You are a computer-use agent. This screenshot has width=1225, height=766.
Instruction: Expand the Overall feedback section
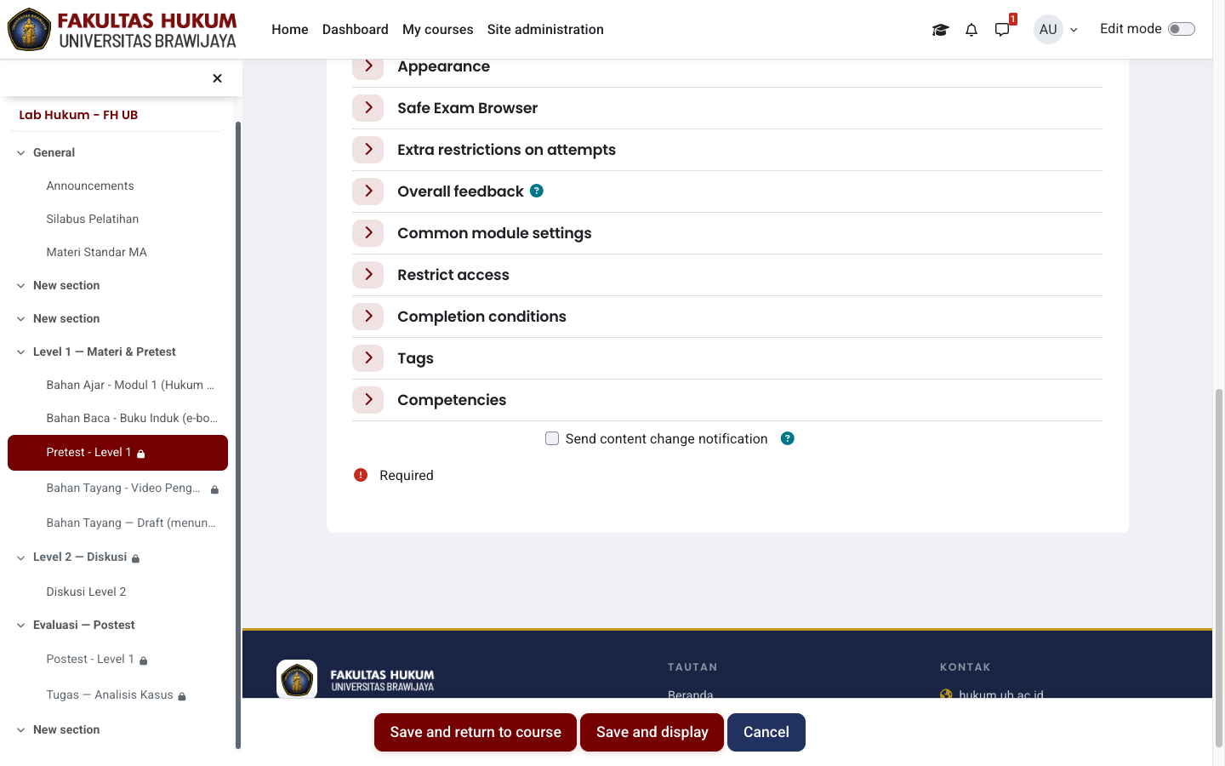click(x=368, y=191)
